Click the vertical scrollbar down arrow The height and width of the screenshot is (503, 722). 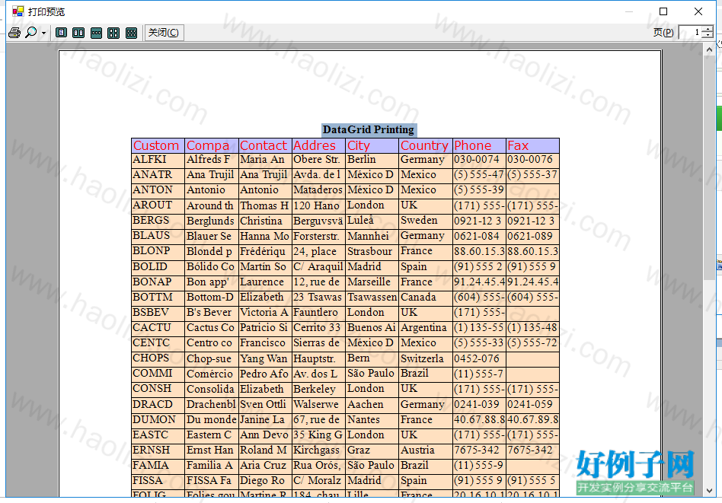pyautogui.click(x=709, y=491)
